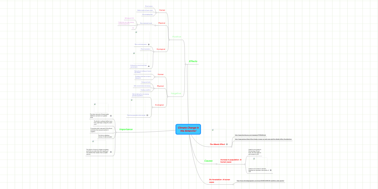Click image icon beside 'More cod and prawns'
Viewport: 378px width, 189px height.
click(149, 44)
